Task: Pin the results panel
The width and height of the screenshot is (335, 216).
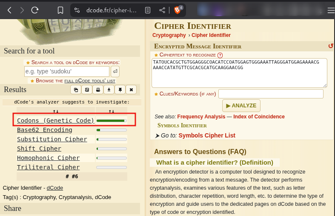Action: point(120,90)
